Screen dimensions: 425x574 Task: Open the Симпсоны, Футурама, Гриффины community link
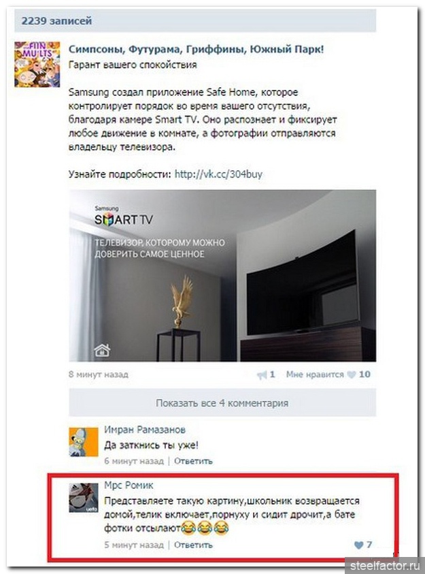(197, 49)
